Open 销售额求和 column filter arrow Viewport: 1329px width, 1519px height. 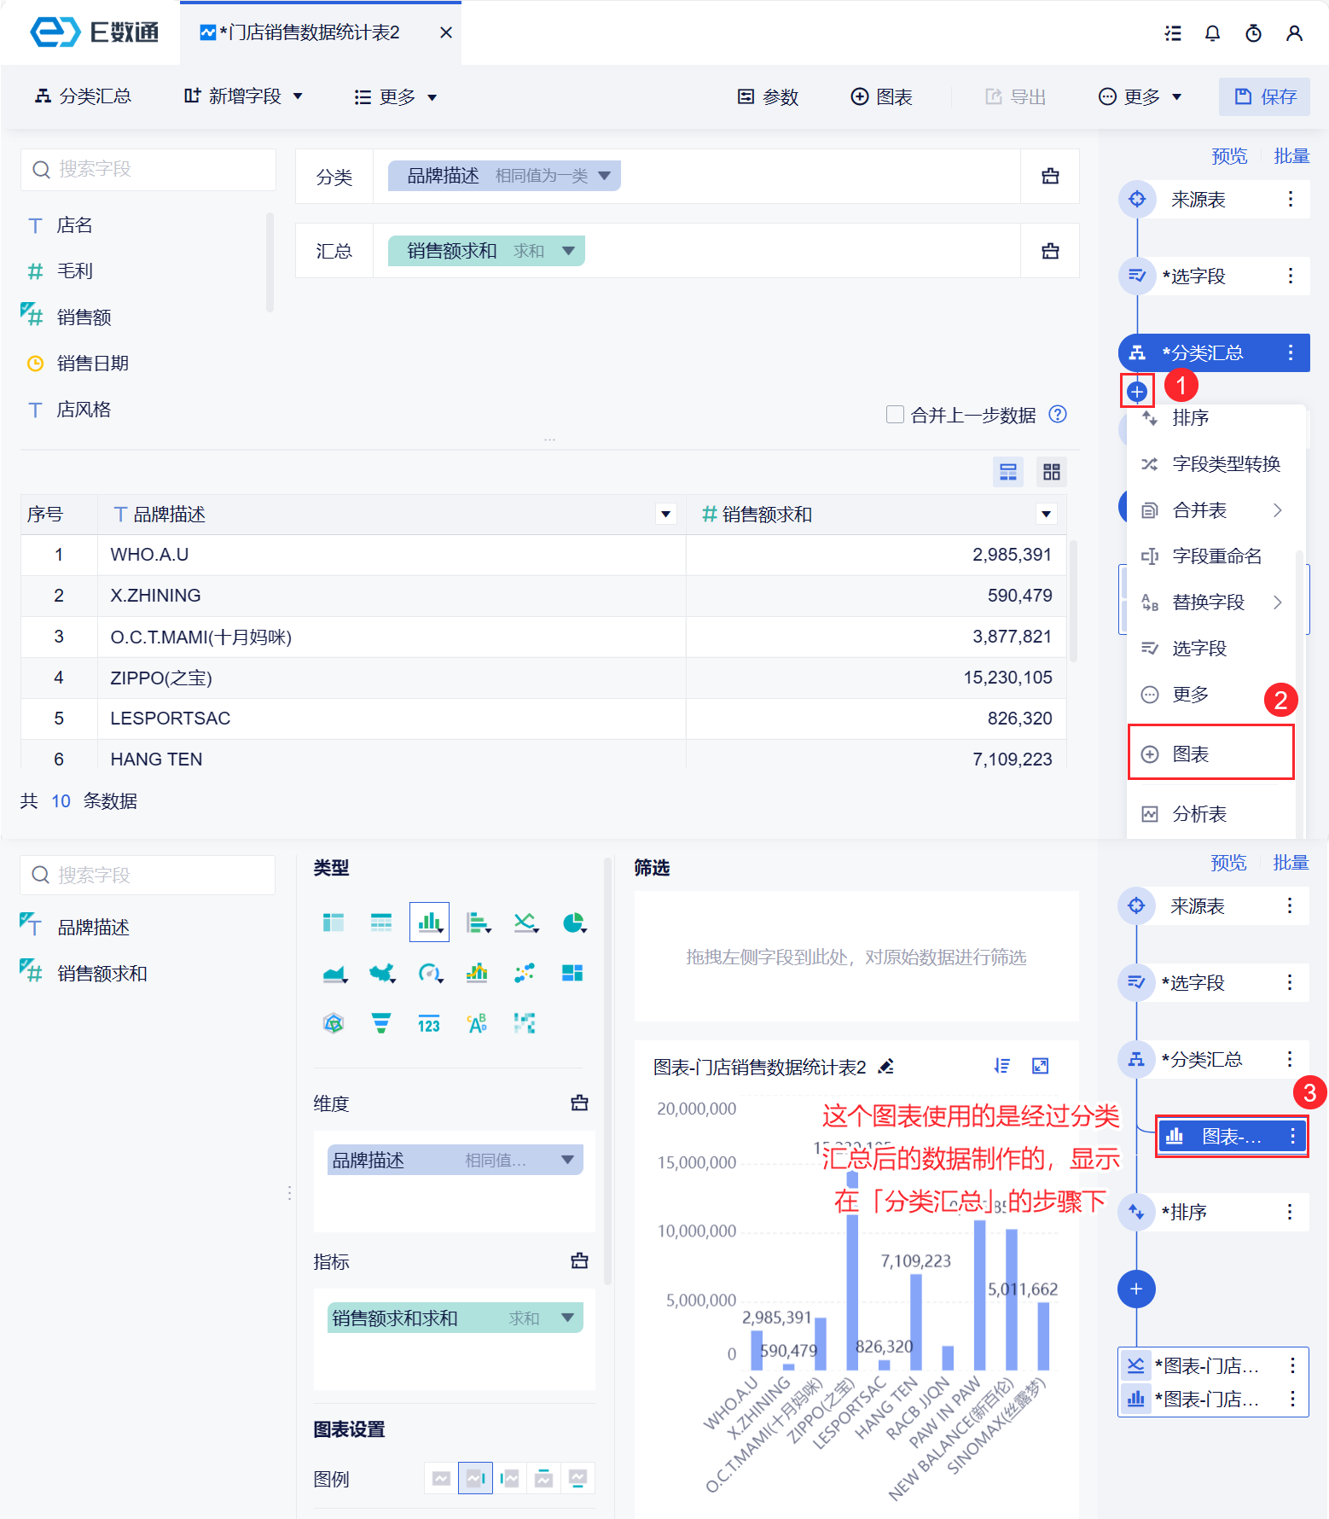pyautogui.click(x=1046, y=514)
